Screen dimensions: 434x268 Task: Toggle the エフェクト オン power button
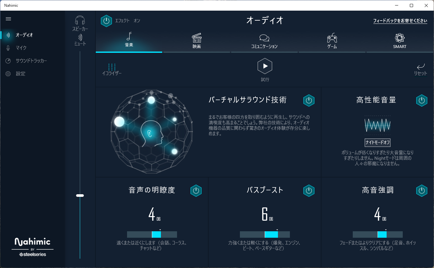click(x=106, y=21)
